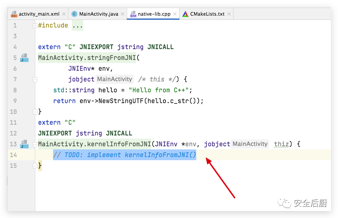The width and height of the screenshot is (338, 218).
Task: Close the activity_main.xml tab
Action: click(x=64, y=14)
